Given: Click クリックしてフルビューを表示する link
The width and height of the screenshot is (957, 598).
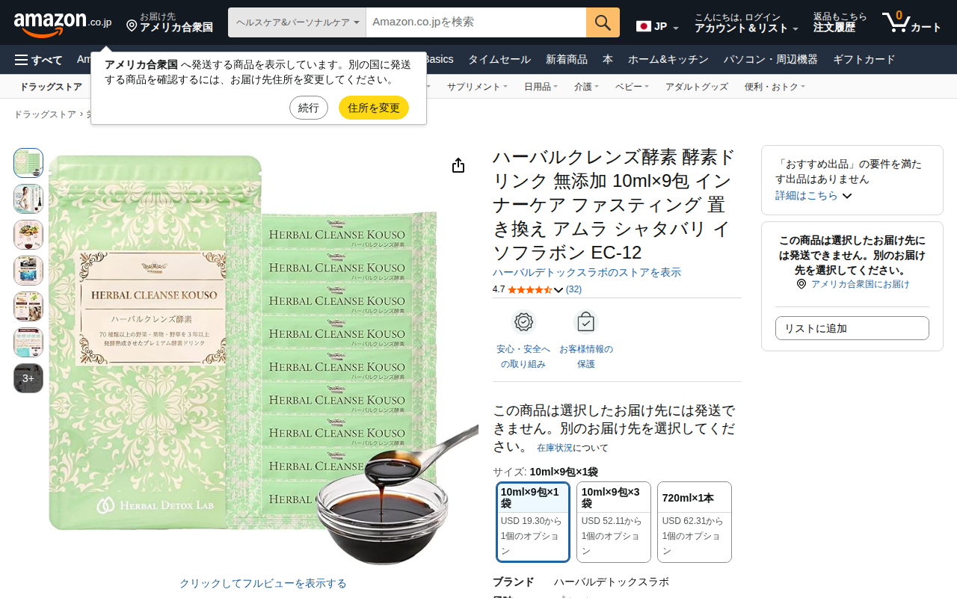Looking at the screenshot, I should [263, 583].
